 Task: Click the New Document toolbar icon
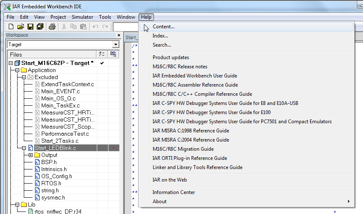(x=11, y=27)
